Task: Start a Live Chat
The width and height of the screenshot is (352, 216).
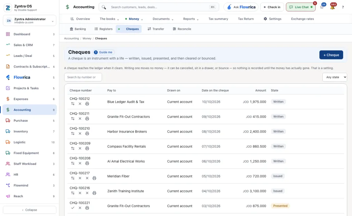Action: [301, 7]
